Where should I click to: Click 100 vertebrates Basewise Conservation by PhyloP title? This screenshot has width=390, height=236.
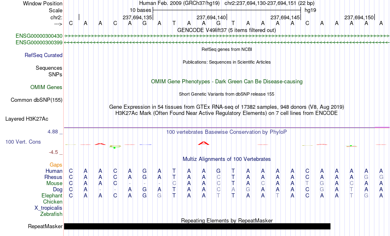(x=227, y=132)
